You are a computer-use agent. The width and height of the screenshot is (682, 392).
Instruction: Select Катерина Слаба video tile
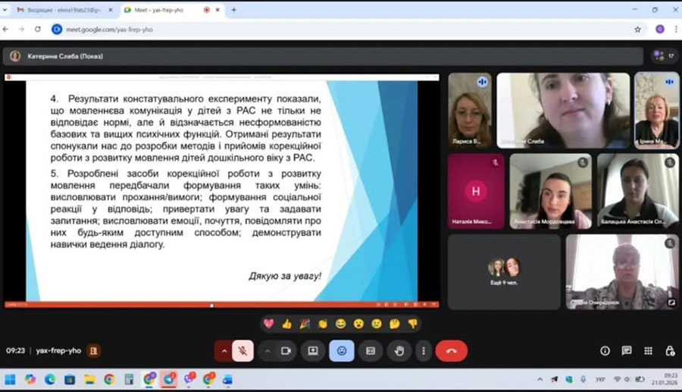pyautogui.click(x=563, y=111)
